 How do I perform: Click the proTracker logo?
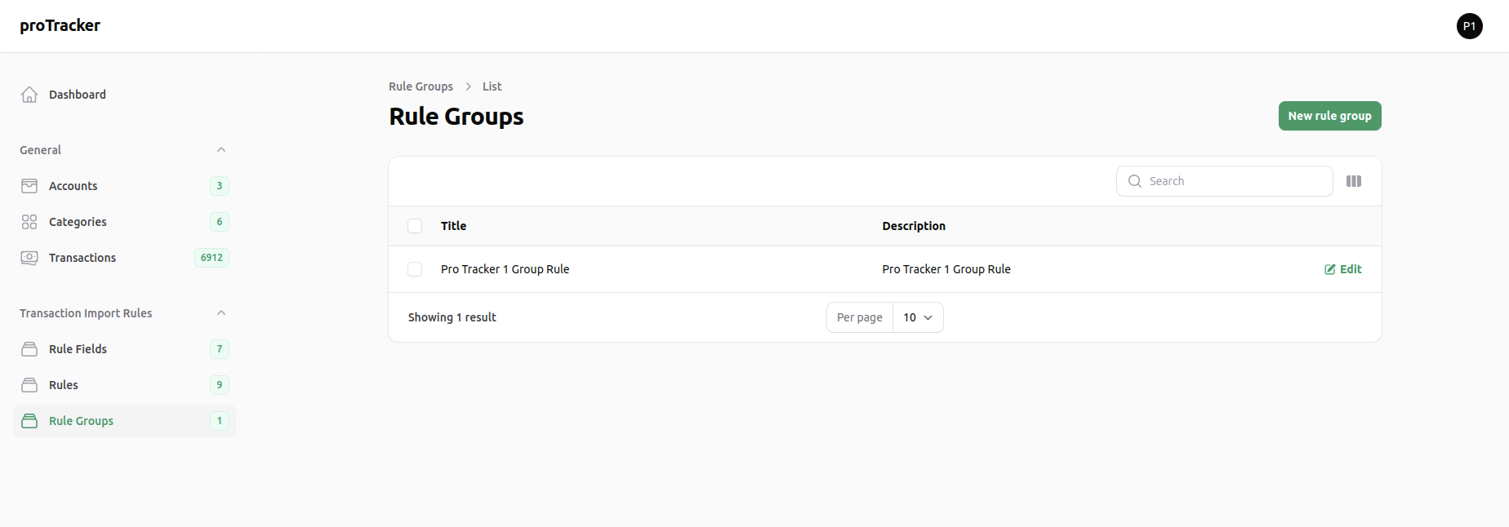60,25
